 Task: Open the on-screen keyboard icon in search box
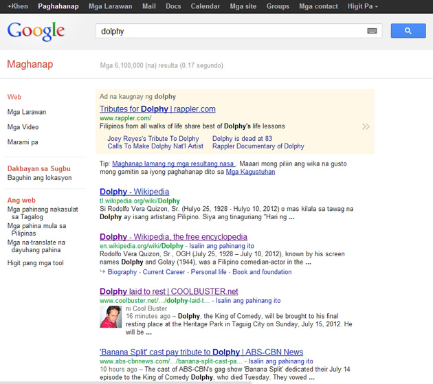372,31
